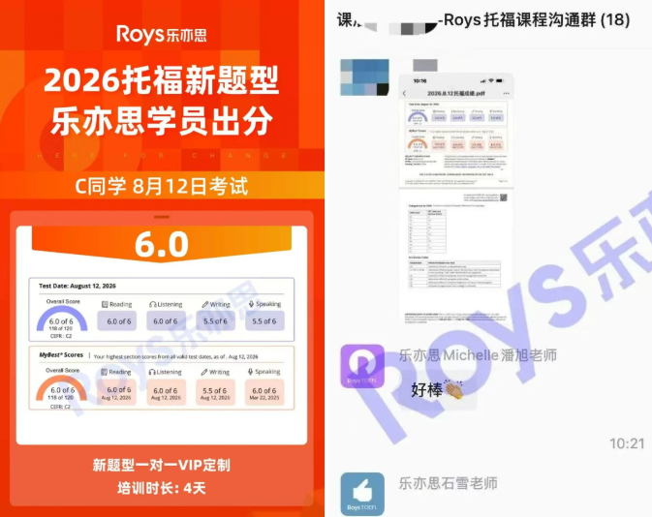Open the Roys托福课程沟通群 (18) chat title
Viewport: 652px width, 517px height.
(482, 19)
